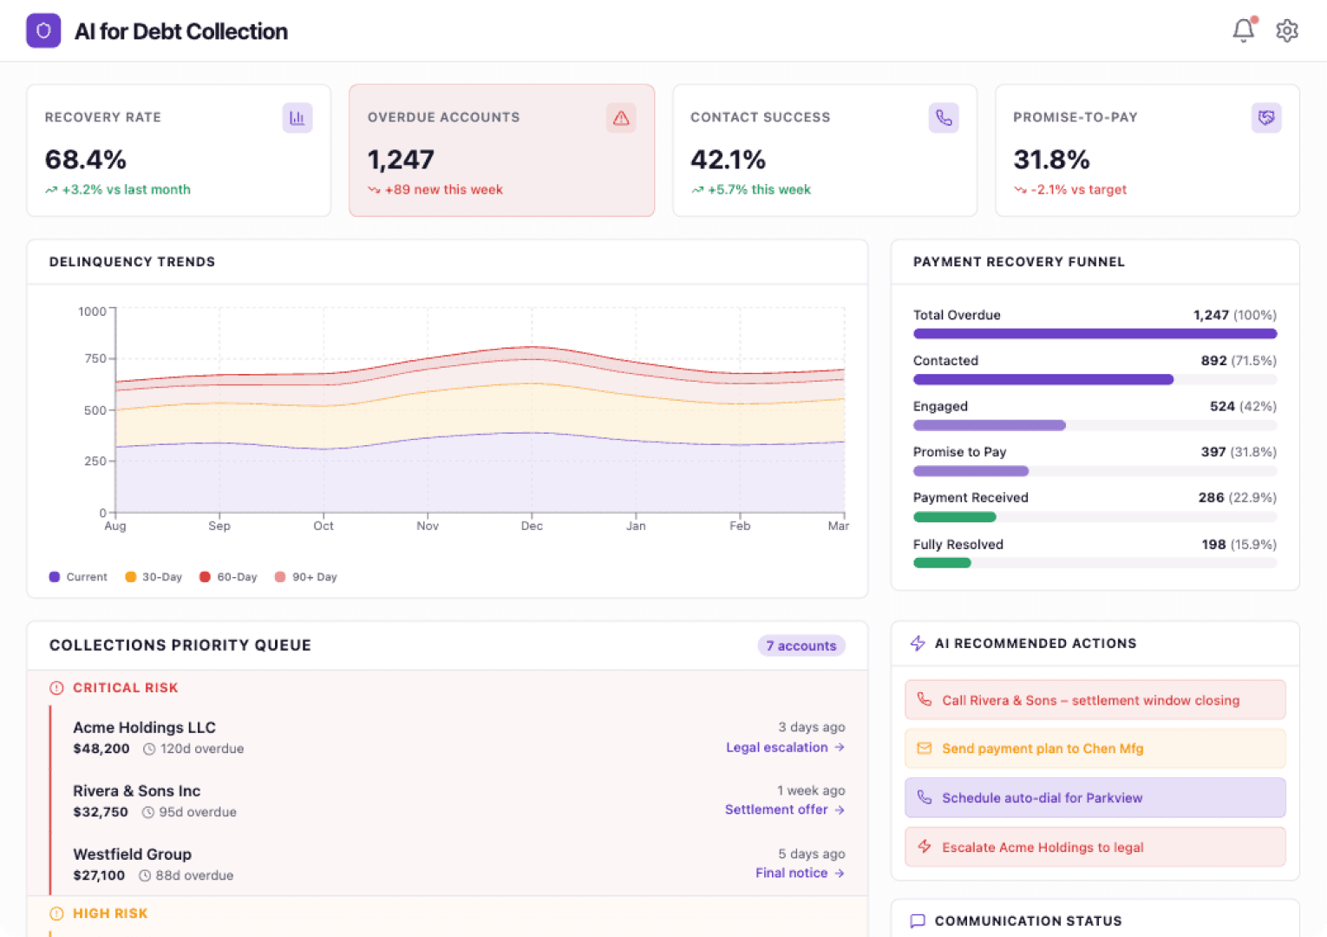
Task: Click the chat bubble icon next to Communication Status
Action: 918,921
